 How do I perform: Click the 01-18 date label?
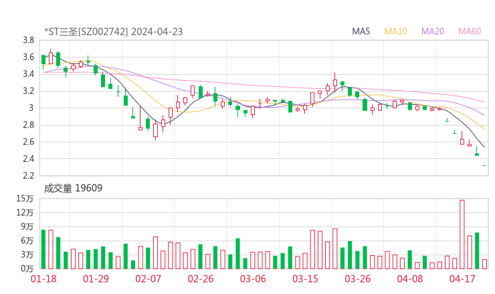43,279
